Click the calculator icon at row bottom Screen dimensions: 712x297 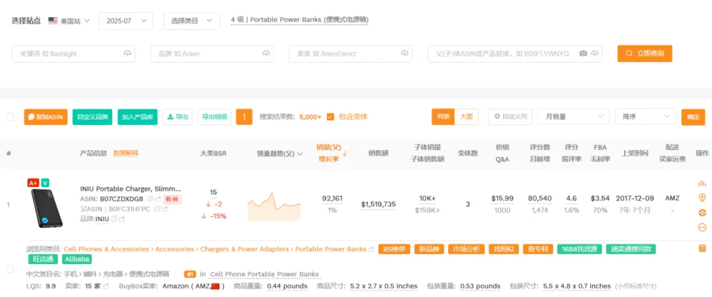tap(702, 248)
